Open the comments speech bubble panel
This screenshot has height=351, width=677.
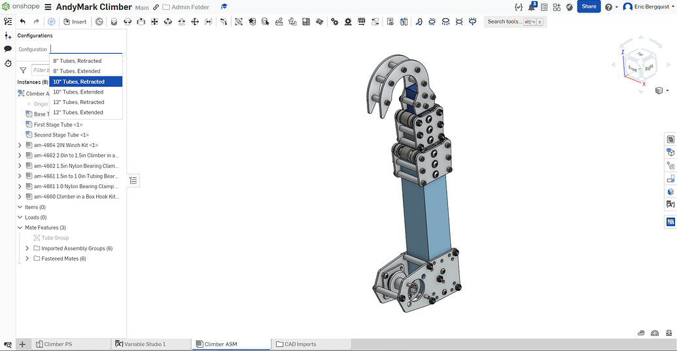click(x=8, y=49)
